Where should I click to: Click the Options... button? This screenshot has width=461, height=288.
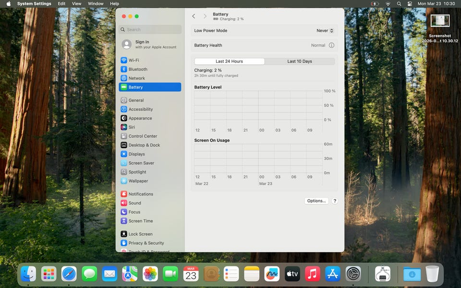point(316,201)
